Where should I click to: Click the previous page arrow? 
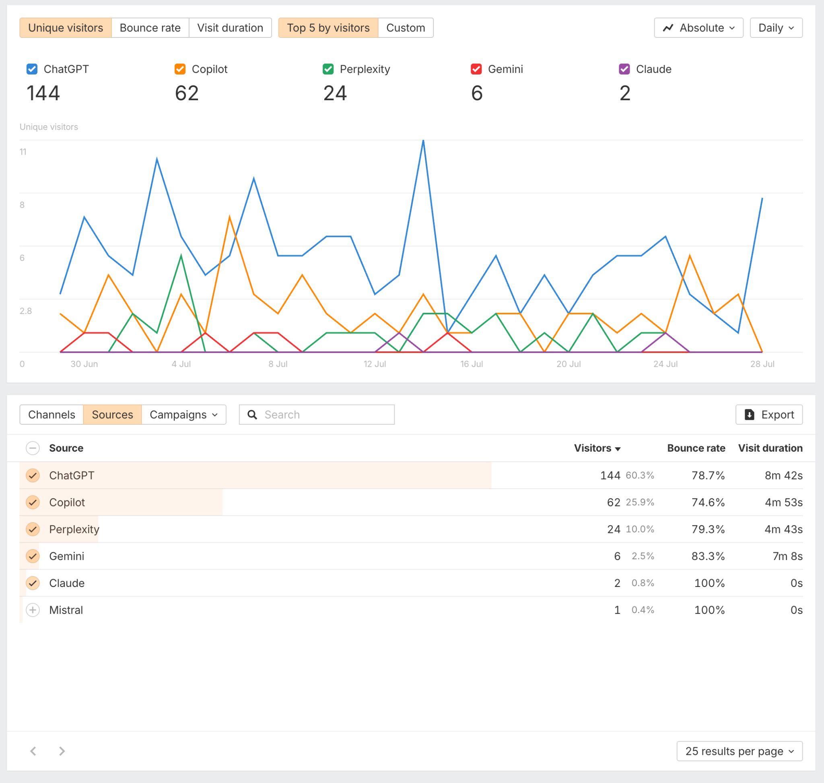33,751
